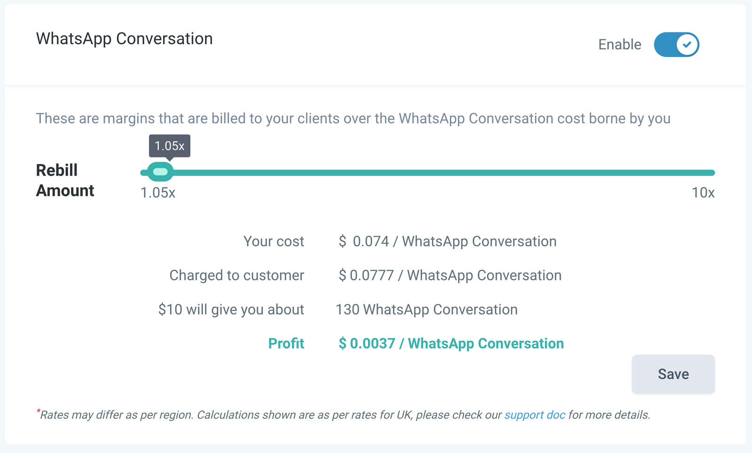
Task: Click the 130 WhatsApp Conversation estimate
Action: click(426, 310)
